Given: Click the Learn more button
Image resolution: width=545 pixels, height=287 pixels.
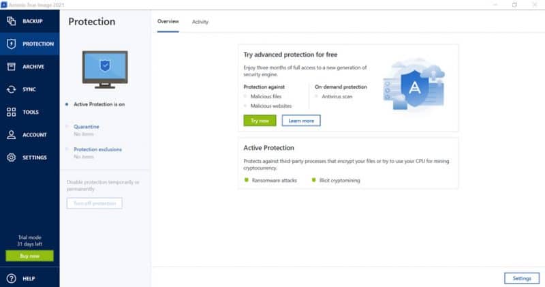Looking at the screenshot, I should coord(300,121).
